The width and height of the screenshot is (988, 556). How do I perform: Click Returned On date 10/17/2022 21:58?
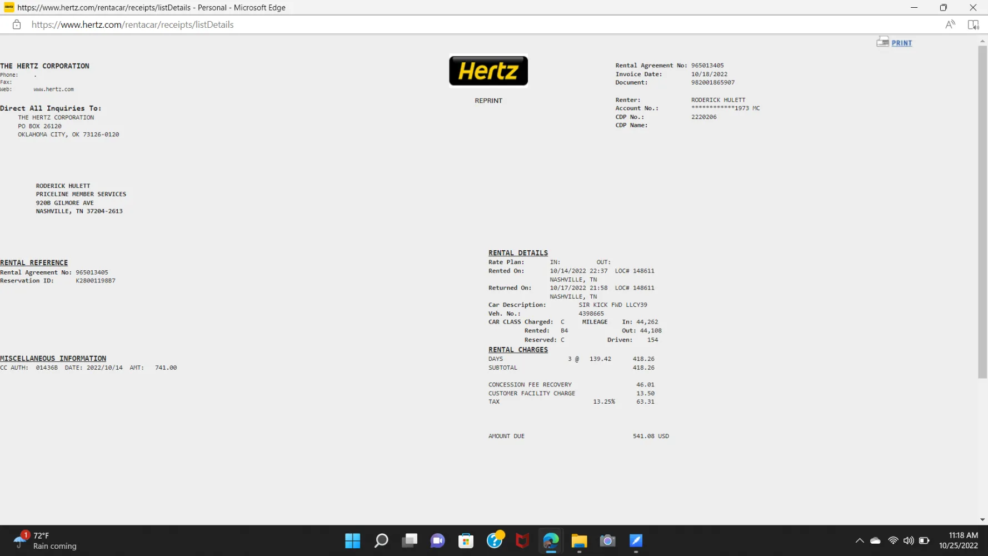[578, 288]
